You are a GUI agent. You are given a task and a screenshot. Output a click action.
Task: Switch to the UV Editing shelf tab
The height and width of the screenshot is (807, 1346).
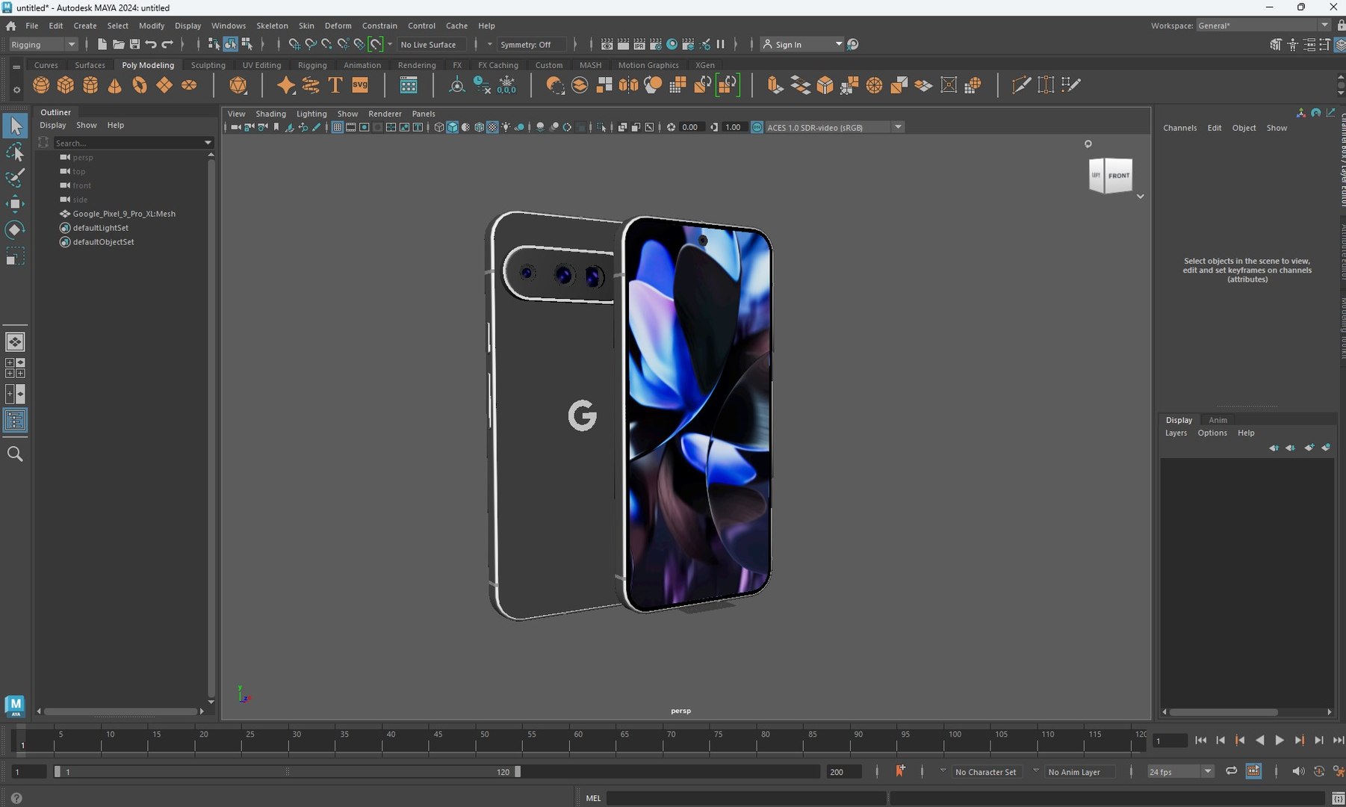[261, 65]
